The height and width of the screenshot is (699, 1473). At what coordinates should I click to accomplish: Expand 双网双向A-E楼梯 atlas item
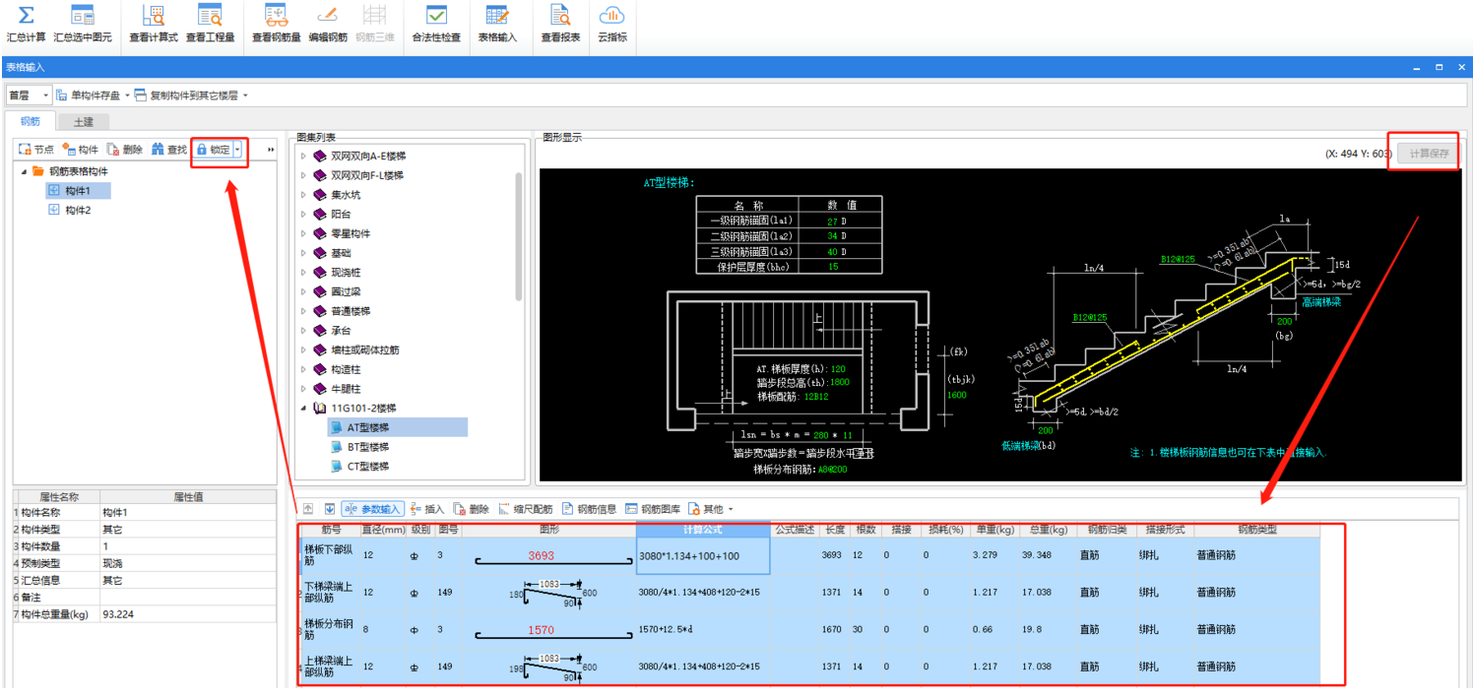click(303, 156)
